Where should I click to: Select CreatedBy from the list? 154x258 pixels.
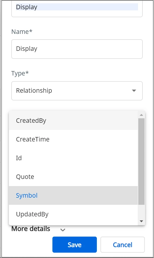pyautogui.click(x=73, y=120)
